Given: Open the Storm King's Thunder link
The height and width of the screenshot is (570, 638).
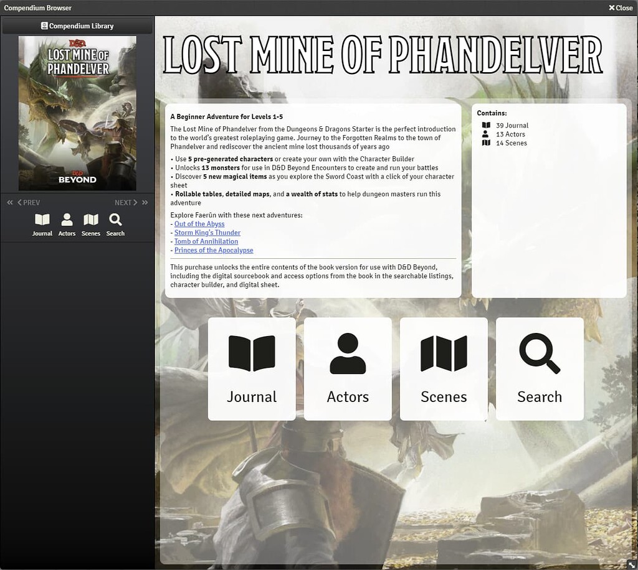Looking at the screenshot, I should [207, 232].
